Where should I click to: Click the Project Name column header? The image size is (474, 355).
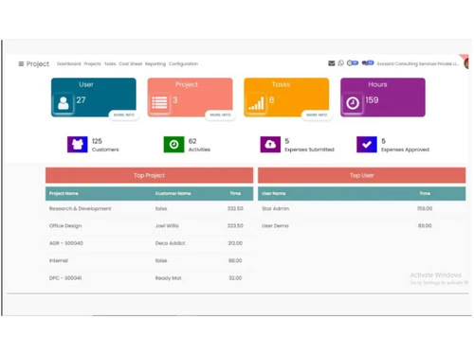[x=64, y=193]
